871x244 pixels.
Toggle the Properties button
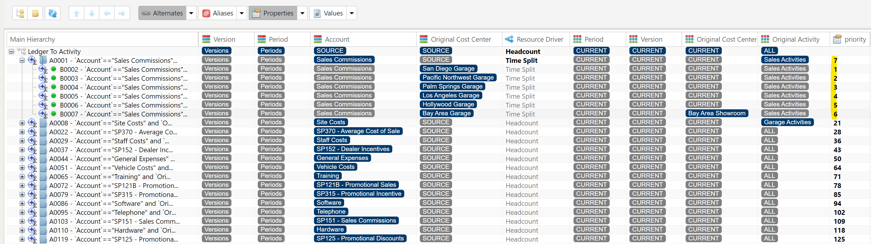coord(273,13)
